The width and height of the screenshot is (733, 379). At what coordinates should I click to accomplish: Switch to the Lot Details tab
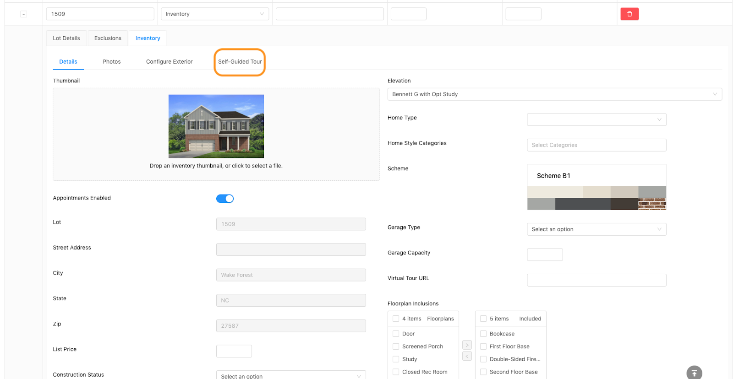click(x=66, y=38)
